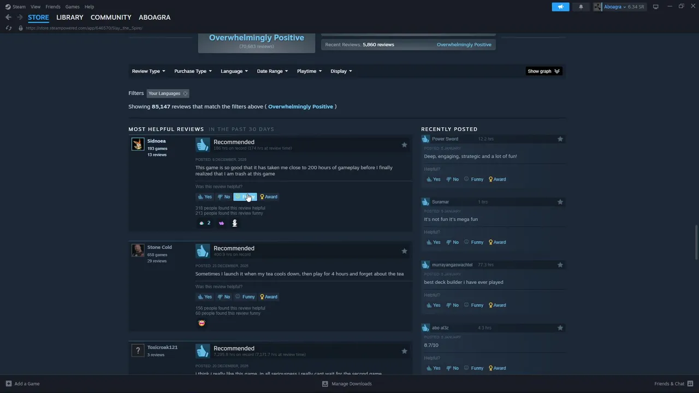Star Suramar's recent review
This screenshot has height=393, width=699.
(x=560, y=202)
